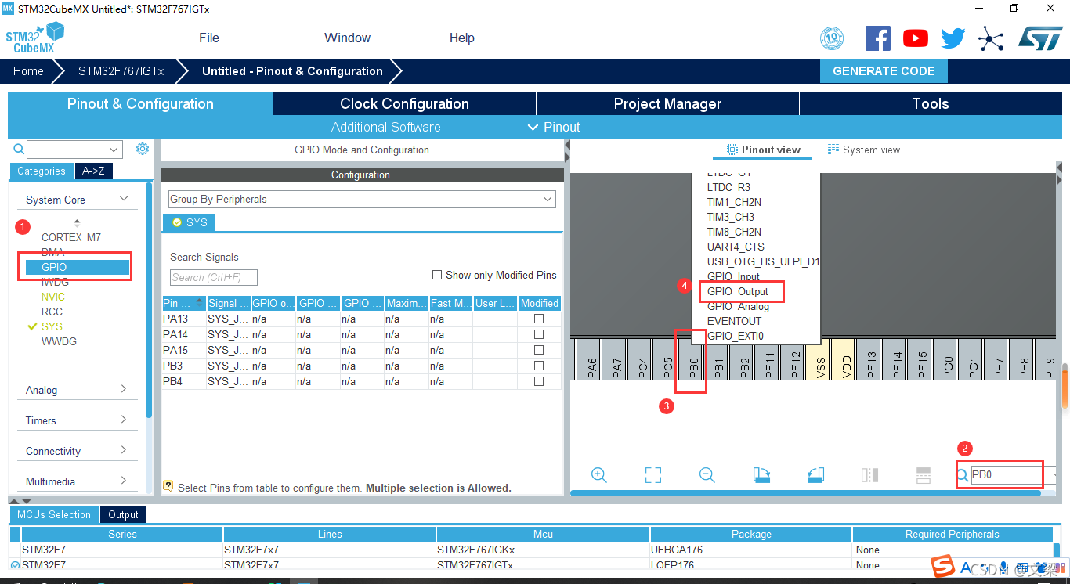Click the ST community network icon
1070x584 pixels.
click(x=991, y=38)
